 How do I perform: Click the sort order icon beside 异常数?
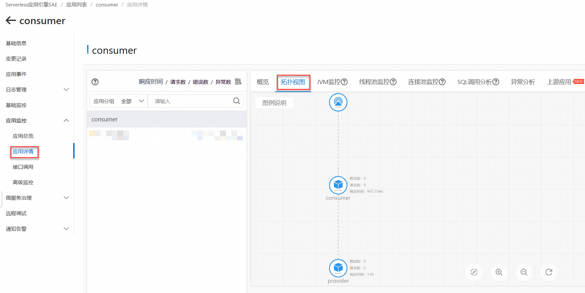(238, 82)
